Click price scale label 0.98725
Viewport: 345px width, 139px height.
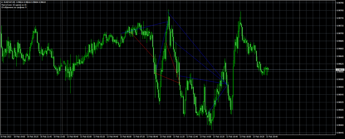[340, 26]
